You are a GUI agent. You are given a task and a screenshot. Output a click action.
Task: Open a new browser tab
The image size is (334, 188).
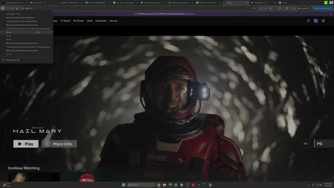click(x=307, y=3)
